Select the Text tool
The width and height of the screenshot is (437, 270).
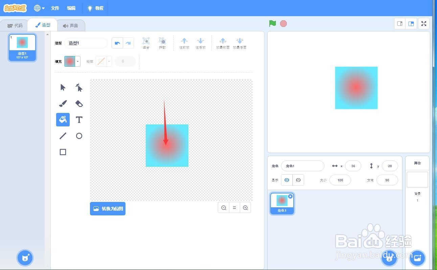click(x=79, y=120)
